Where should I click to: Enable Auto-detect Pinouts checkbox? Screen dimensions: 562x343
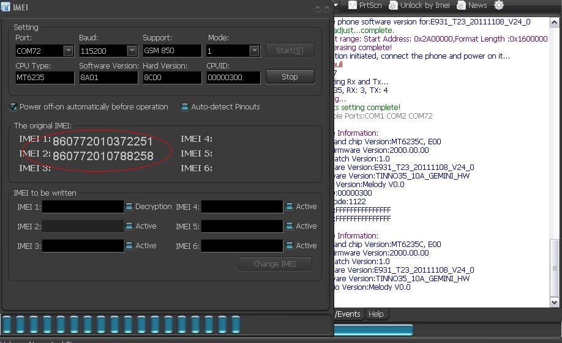tap(185, 107)
